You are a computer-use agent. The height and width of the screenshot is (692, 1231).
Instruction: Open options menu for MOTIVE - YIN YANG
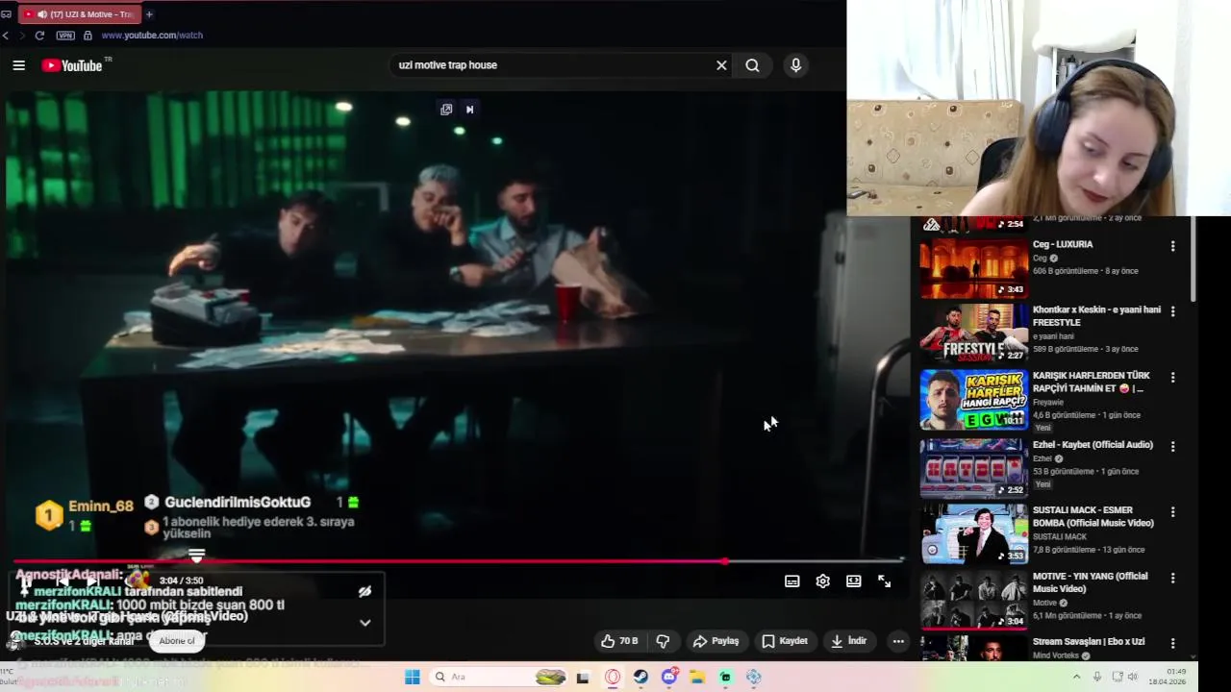[1172, 578]
